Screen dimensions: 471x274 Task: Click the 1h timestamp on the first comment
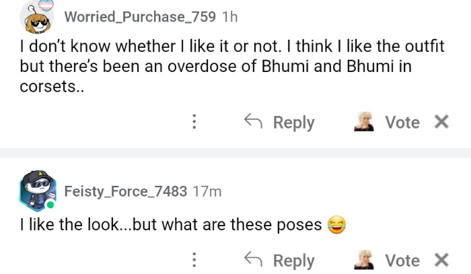pyautogui.click(x=229, y=17)
